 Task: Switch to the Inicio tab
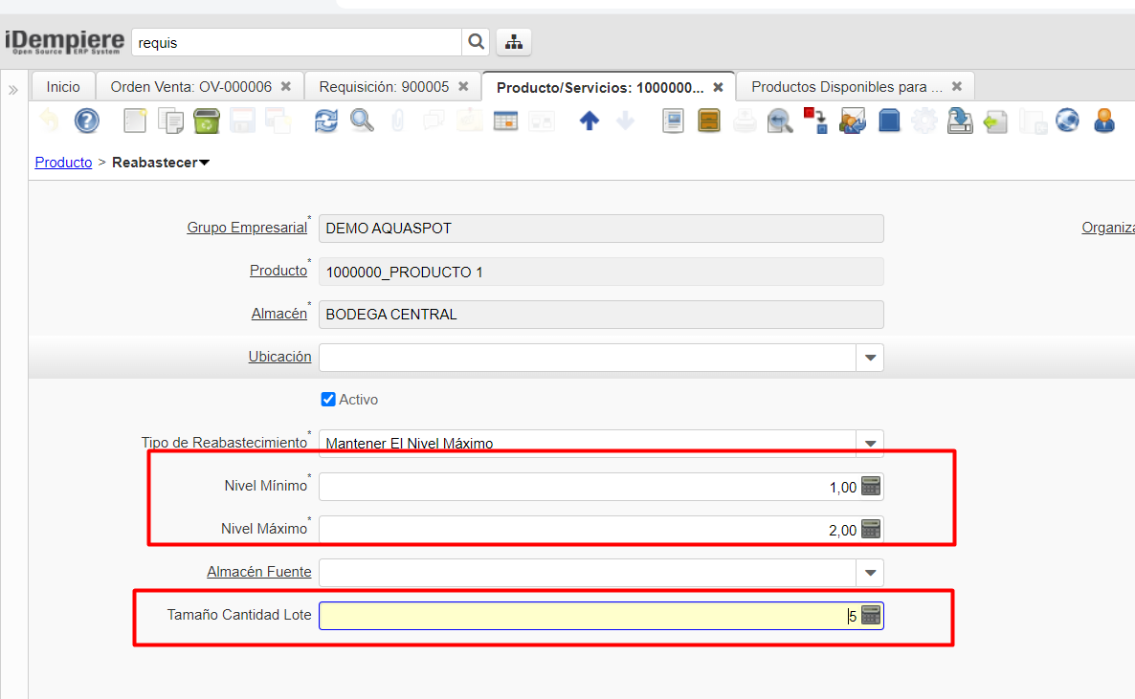[x=63, y=87]
